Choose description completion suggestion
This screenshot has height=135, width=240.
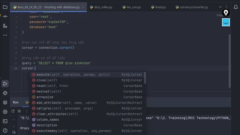click(x=87, y=125)
